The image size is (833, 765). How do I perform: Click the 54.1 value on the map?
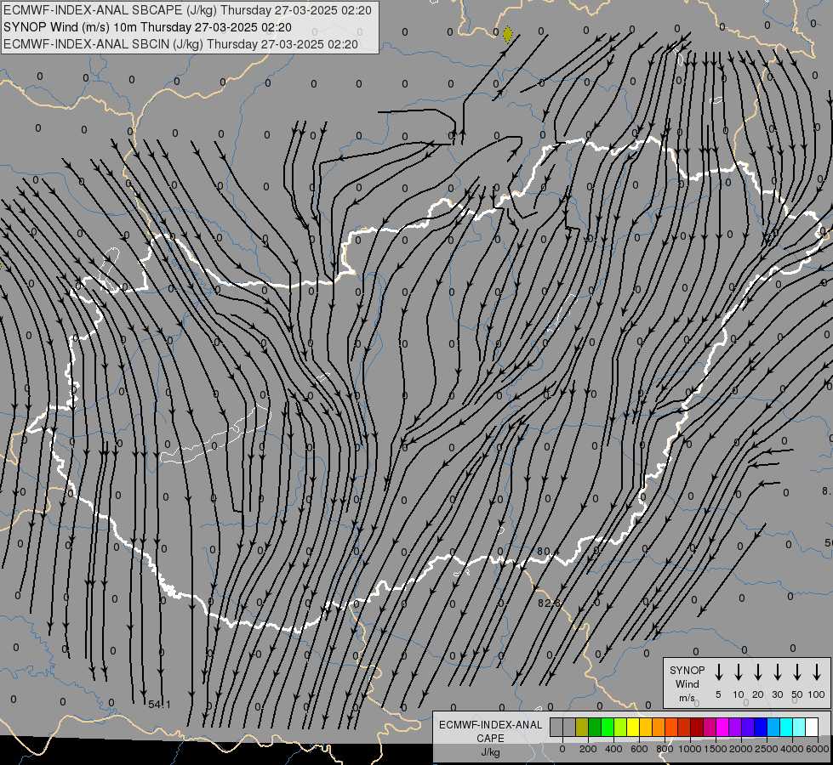pos(159,705)
